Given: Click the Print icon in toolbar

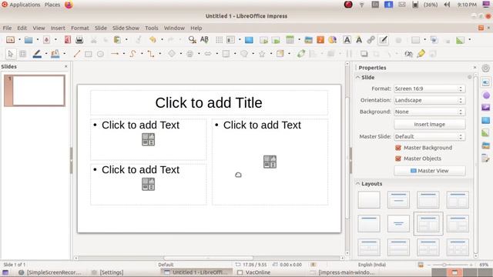Looking at the screenshot, I should pyautogui.click(x=79, y=40).
